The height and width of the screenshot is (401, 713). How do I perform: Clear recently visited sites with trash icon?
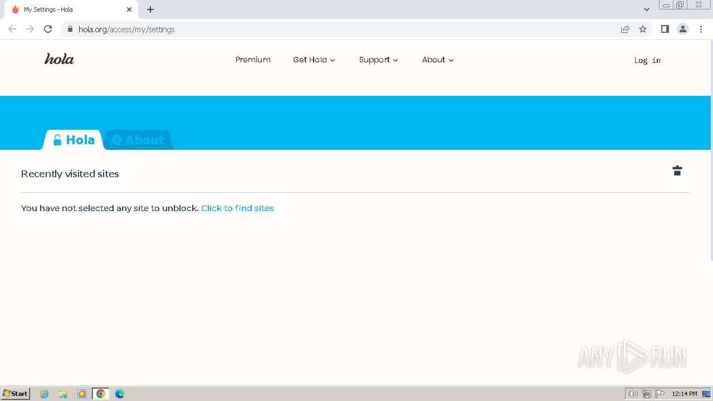[x=677, y=170]
